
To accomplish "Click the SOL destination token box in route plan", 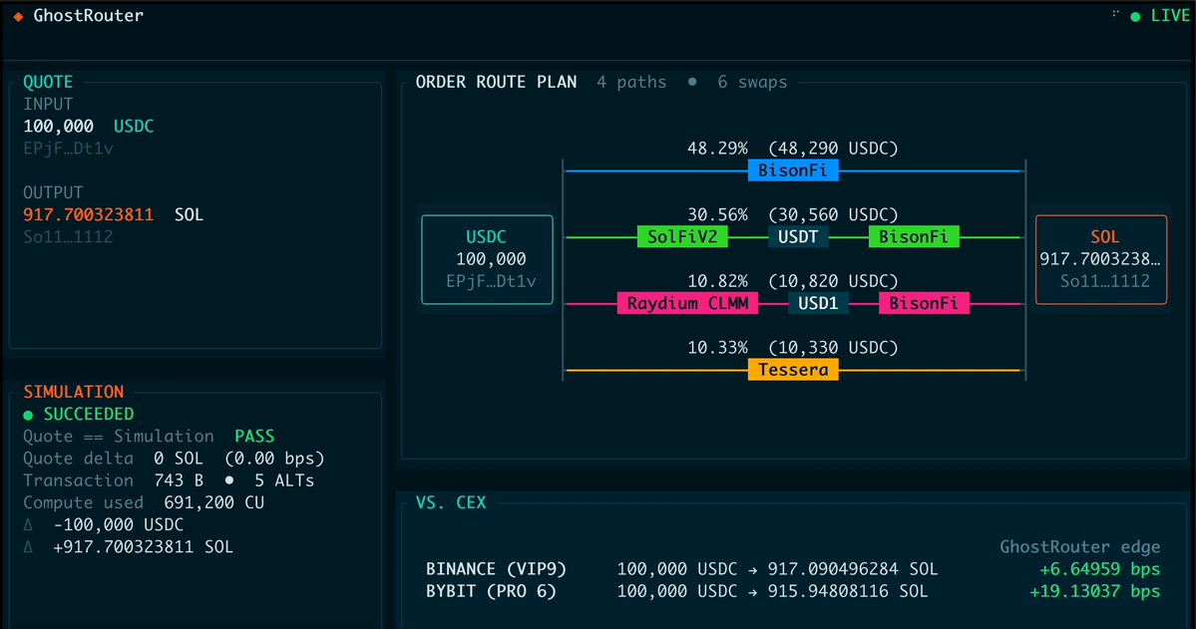I will pyautogui.click(x=1100, y=259).
